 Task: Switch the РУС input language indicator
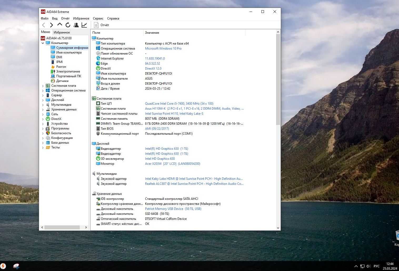pos(377,266)
